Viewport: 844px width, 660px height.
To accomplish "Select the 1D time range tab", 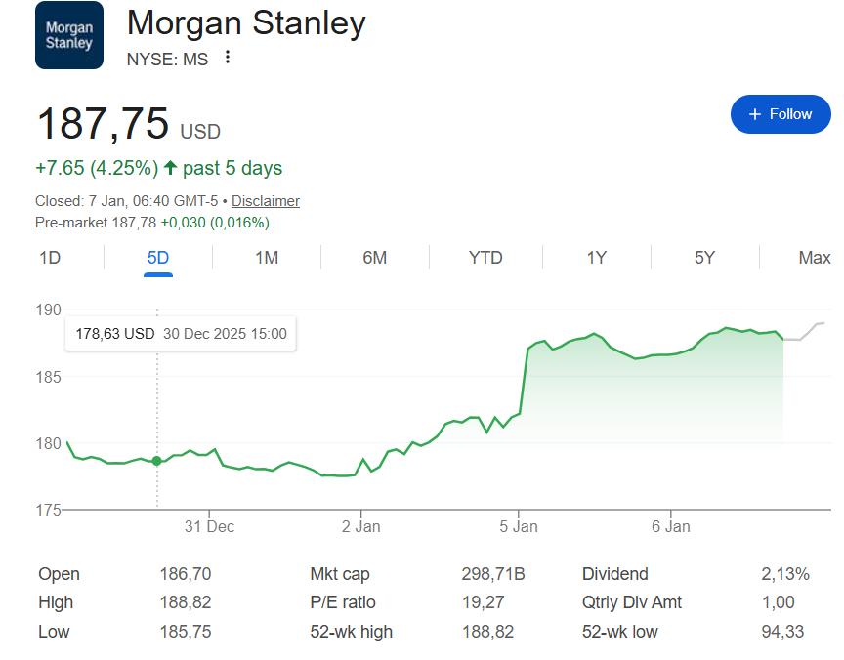I will (x=49, y=258).
